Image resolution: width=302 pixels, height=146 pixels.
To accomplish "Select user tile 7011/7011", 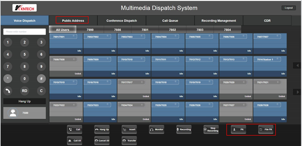I will [168, 66].
